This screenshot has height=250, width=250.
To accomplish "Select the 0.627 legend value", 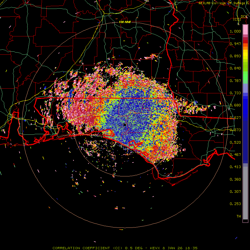I will tap(235, 118).
